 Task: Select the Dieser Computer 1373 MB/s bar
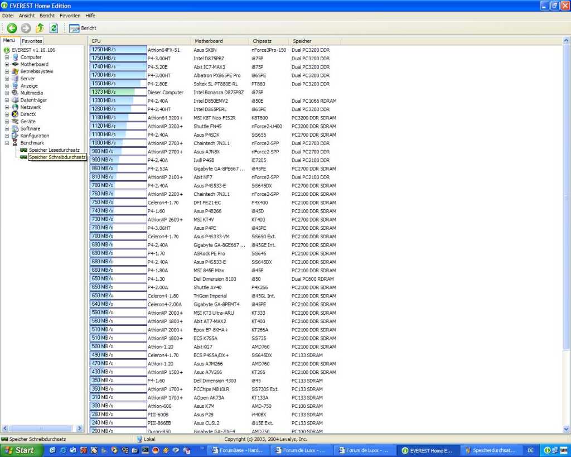pyautogui.click(x=118, y=92)
